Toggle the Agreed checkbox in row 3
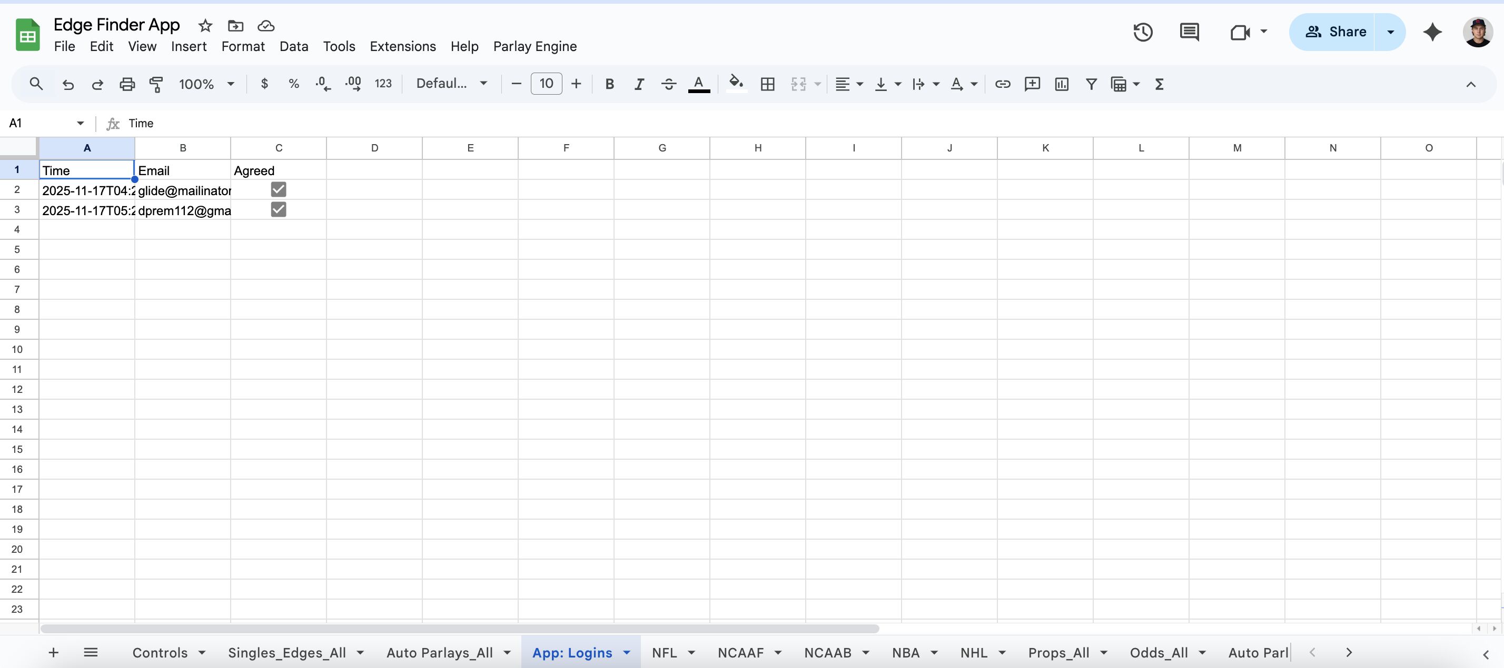Viewport: 1504px width, 668px height. pos(279,209)
